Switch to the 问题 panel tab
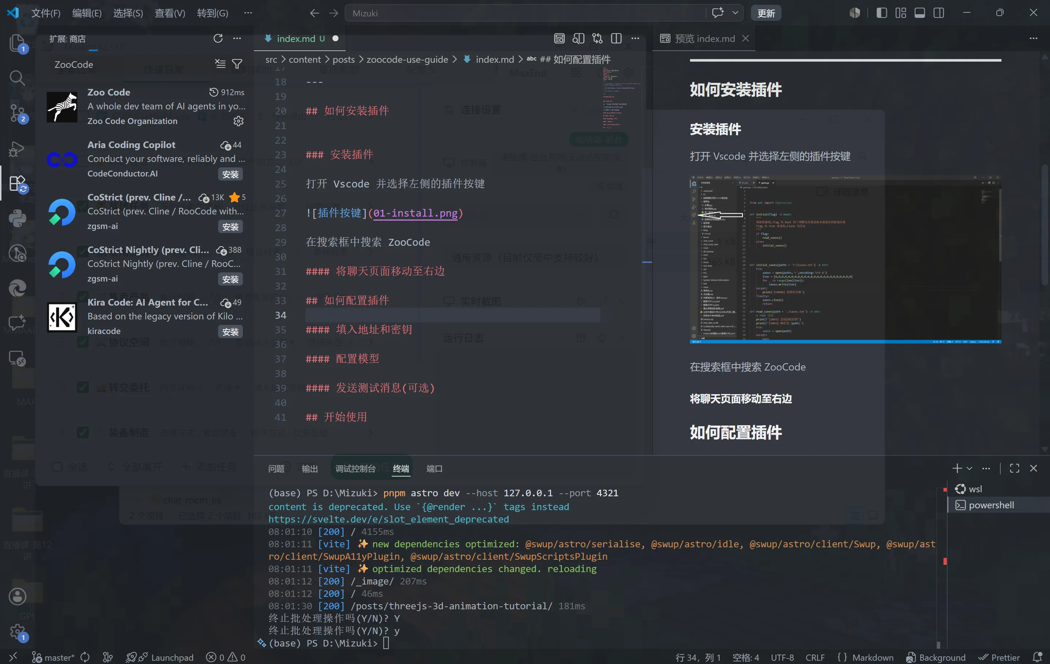The width and height of the screenshot is (1050, 664). [276, 468]
